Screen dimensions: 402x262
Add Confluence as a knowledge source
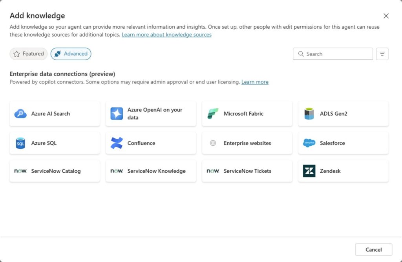coord(151,143)
